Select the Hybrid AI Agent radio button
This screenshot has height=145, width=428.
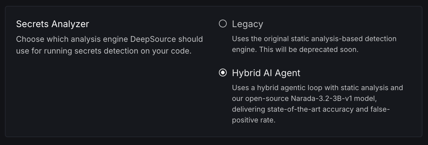[223, 73]
